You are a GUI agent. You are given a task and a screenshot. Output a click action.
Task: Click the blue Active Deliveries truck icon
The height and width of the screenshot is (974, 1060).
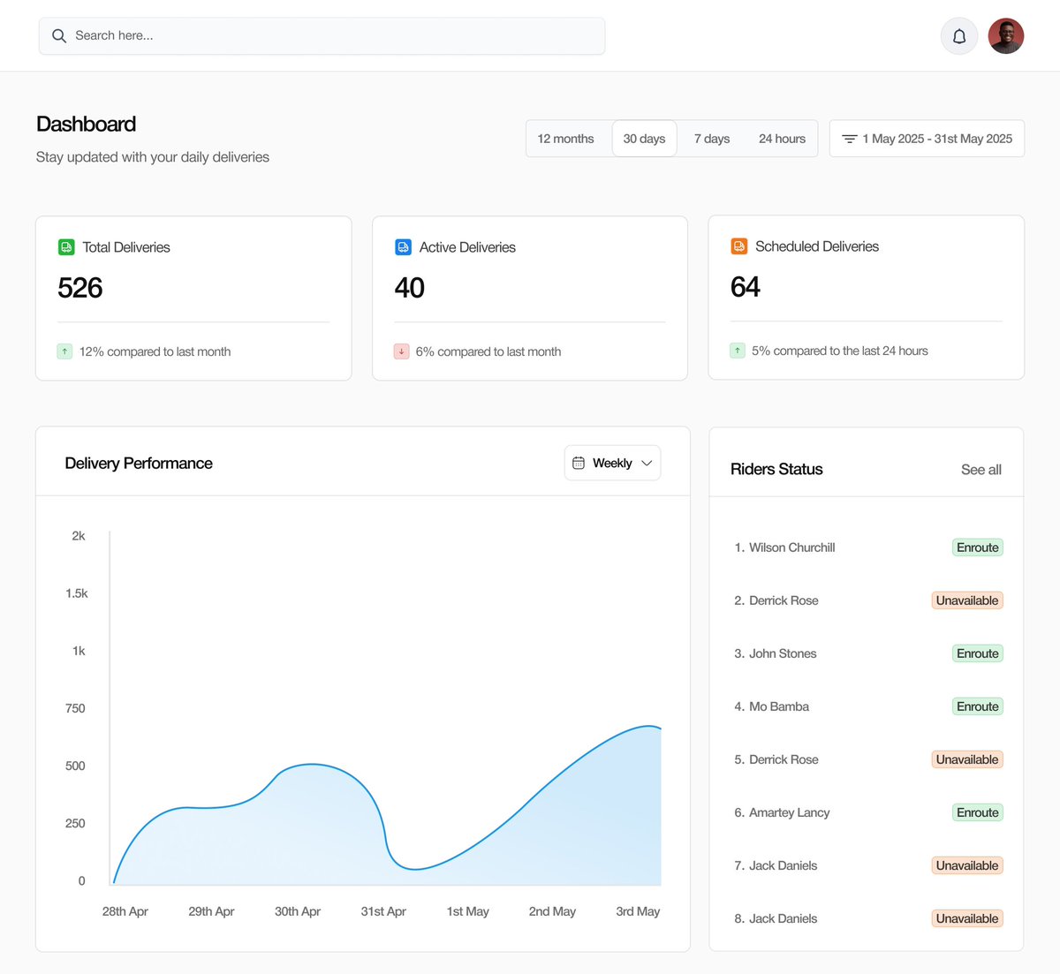[403, 247]
